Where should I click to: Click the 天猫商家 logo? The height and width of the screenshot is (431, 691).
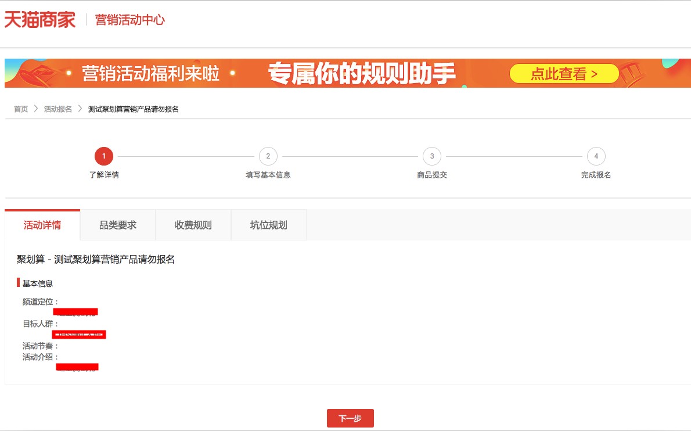click(39, 20)
